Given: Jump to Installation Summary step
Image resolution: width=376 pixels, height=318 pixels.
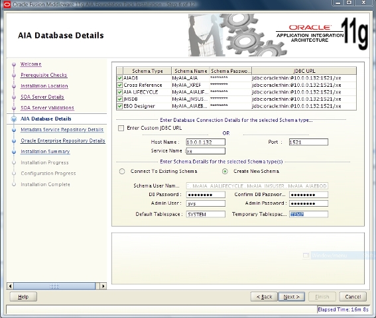Looking at the screenshot, I should point(45,152).
